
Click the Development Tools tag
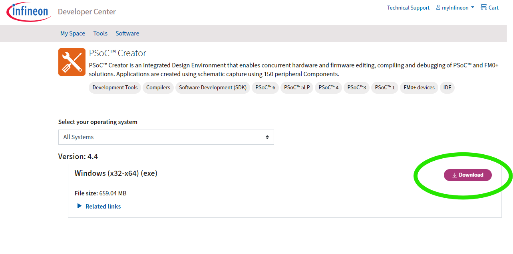tap(115, 88)
